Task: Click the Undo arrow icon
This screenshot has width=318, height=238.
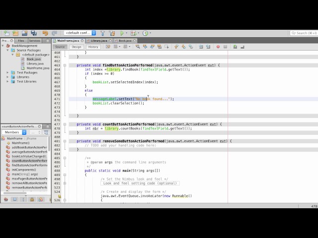Action: pyautogui.click(x=45, y=33)
